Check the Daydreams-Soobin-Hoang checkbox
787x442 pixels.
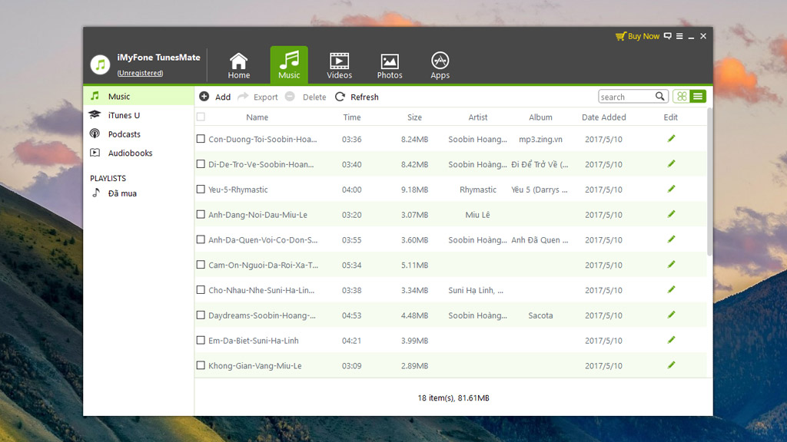tap(201, 315)
